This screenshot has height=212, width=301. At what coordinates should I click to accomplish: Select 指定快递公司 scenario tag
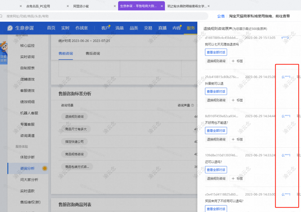click(74, 142)
